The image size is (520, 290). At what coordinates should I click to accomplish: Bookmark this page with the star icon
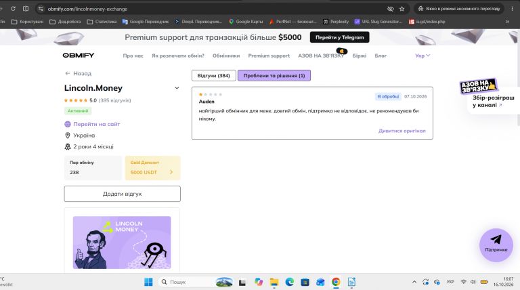click(402, 9)
